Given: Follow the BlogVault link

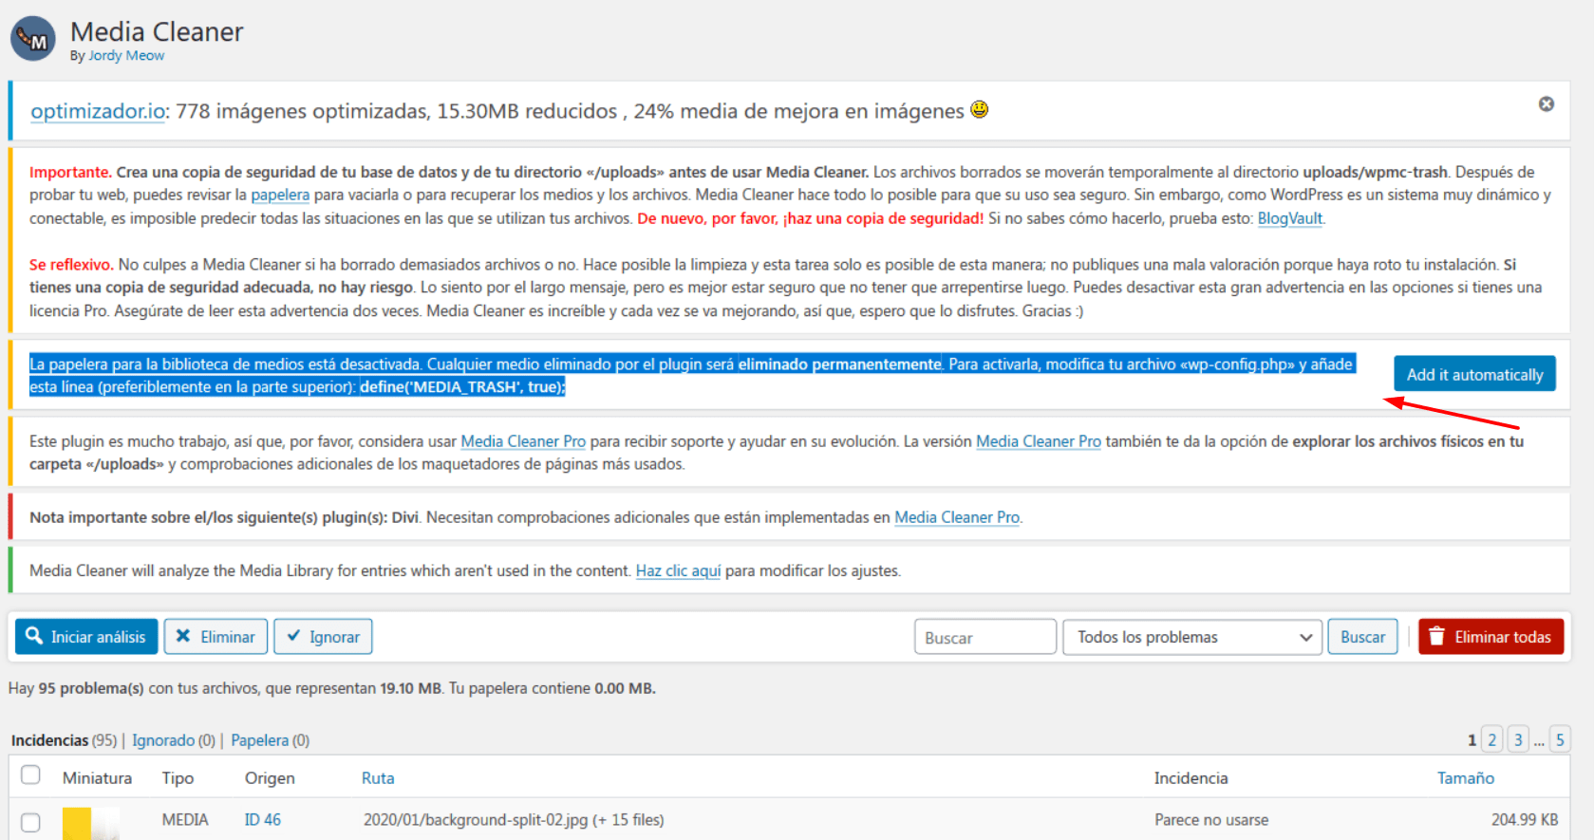Looking at the screenshot, I should [x=1290, y=218].
